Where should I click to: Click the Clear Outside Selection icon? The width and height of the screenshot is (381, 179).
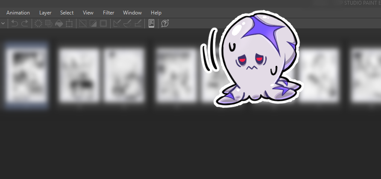pos(49,23)
